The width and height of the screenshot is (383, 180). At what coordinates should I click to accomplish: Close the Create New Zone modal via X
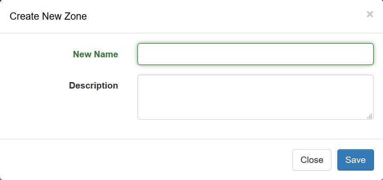pyautogui.click(x=370, y=15)
